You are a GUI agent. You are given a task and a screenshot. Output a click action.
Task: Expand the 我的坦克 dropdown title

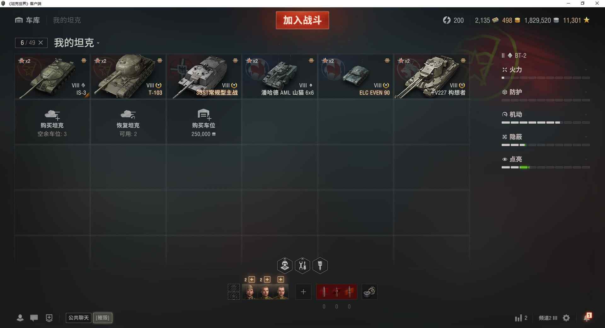point(77,43)
